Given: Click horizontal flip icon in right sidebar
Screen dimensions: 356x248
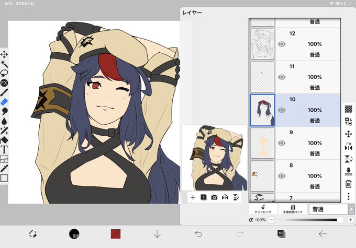Looking at the screenshot, I should point(349,147).
